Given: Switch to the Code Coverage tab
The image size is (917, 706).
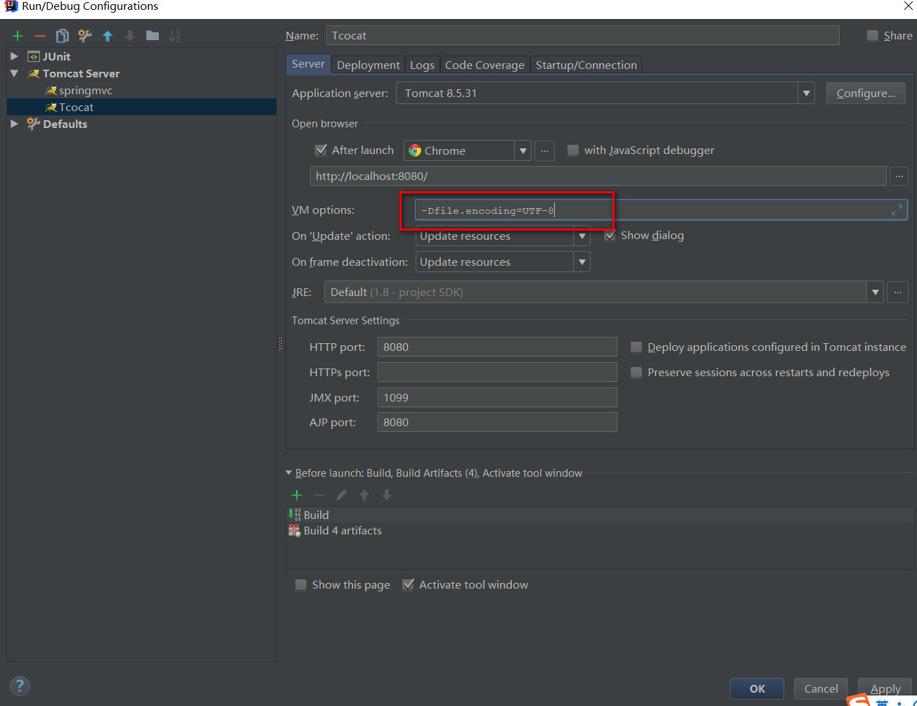Looking at the screenshot, I should 485,65.
